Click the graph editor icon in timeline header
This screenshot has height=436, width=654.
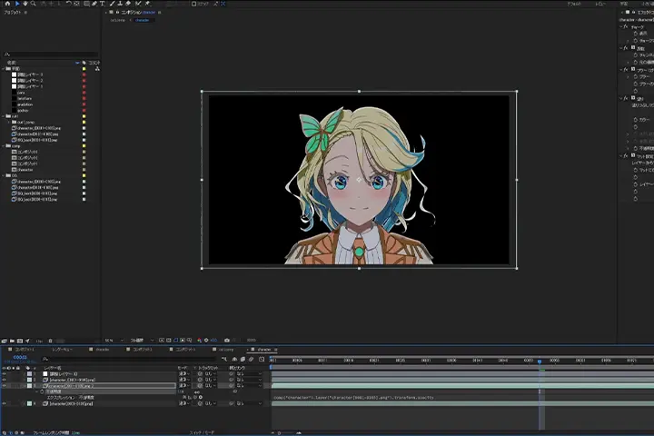tap(262, 359)
